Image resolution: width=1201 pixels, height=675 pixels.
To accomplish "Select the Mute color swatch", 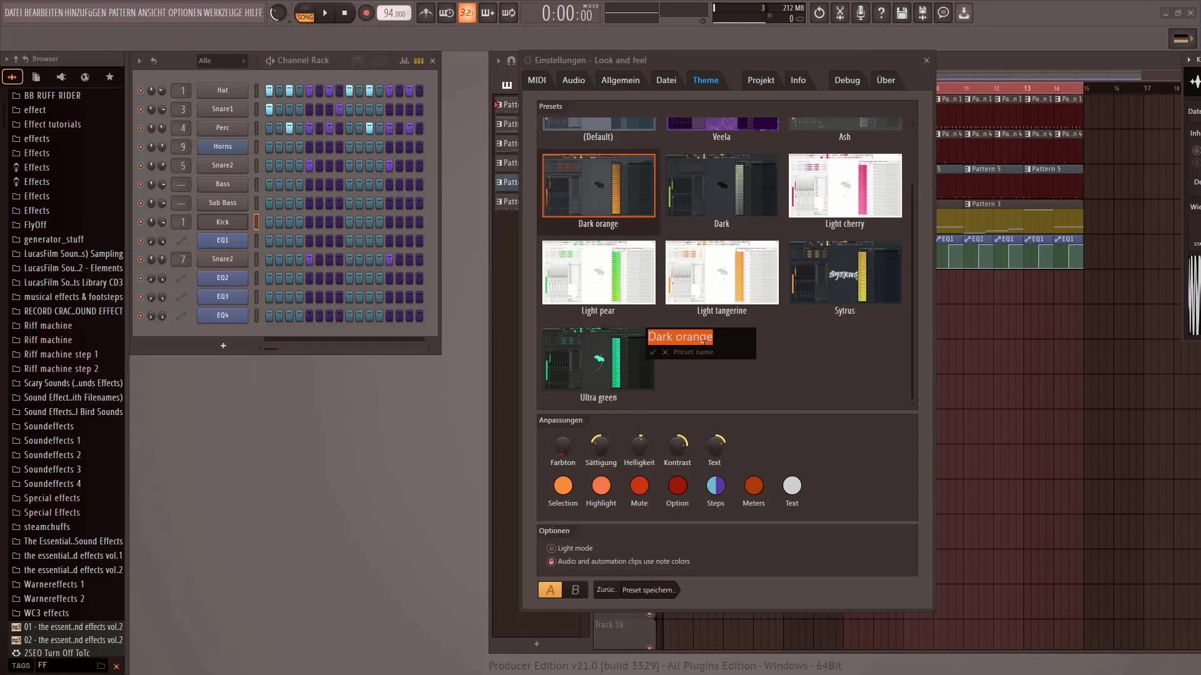I will tap(639, 486).
